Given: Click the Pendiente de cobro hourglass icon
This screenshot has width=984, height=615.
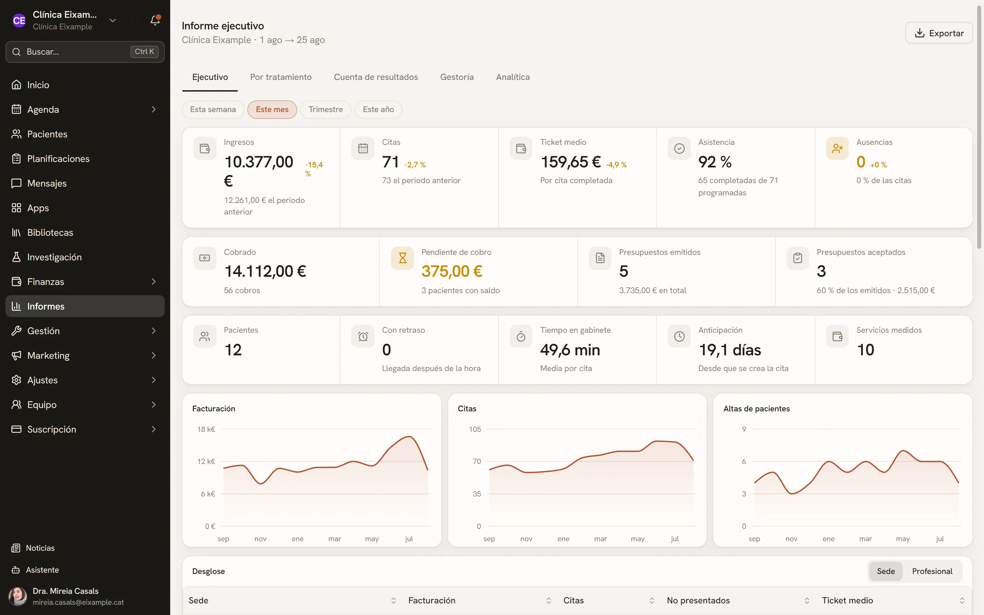Looking at the screenshot, I should pyautogui.click(x=402, y=258).
